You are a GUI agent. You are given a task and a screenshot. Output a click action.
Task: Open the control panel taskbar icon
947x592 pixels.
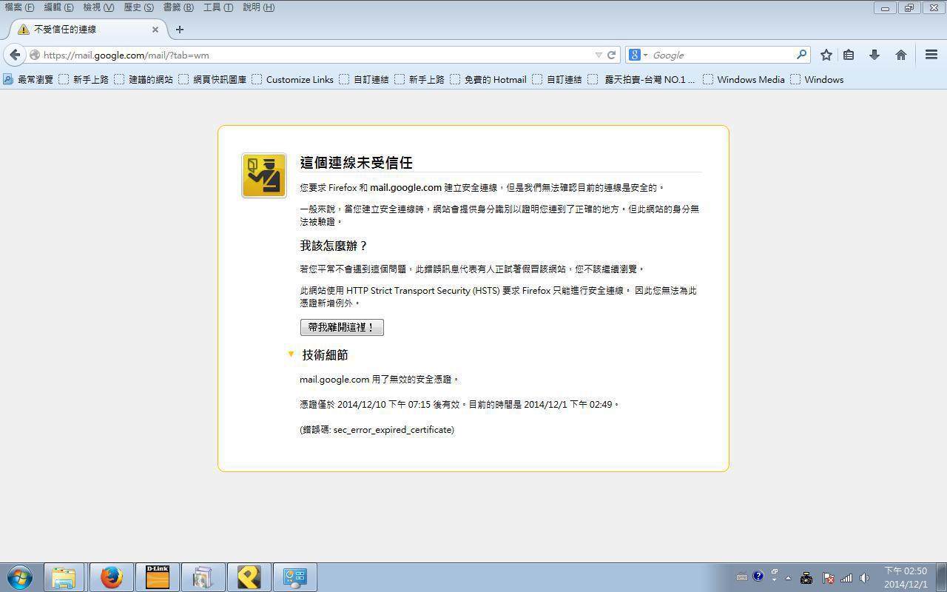coord(294,577)
